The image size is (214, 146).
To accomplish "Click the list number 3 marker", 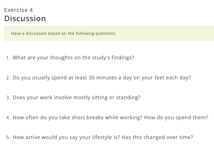I will click(x=8, y=98).
